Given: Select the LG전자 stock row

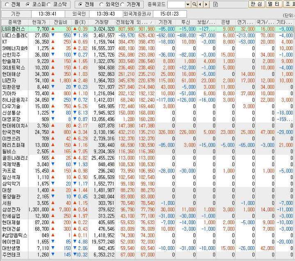Looking at the screenshot, I should coord(147,81).
